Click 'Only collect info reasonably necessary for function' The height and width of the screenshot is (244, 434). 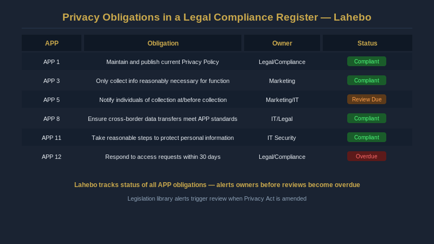point(163,81)
